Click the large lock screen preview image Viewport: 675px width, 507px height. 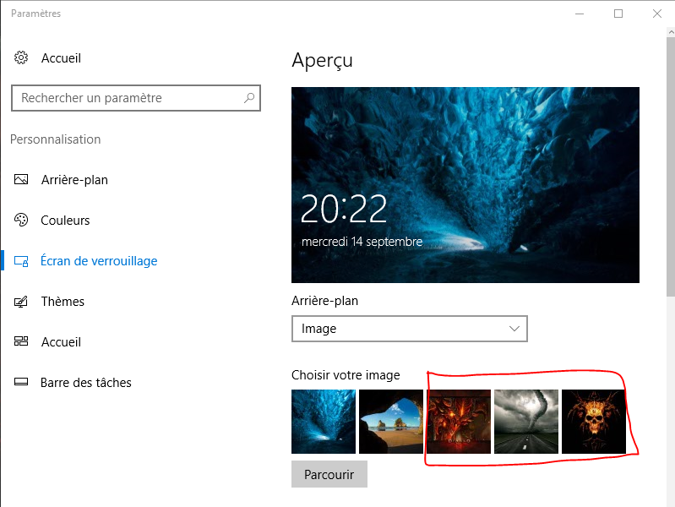click(x=465, y=185)
